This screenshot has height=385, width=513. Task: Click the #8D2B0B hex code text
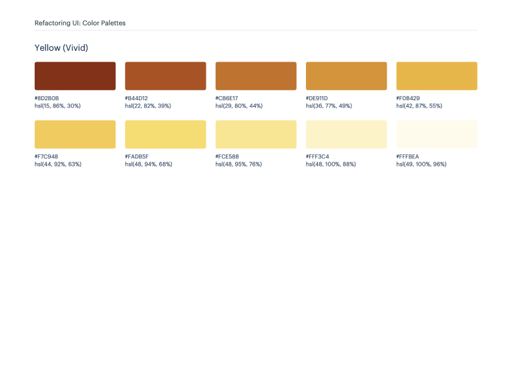[47, 98]
